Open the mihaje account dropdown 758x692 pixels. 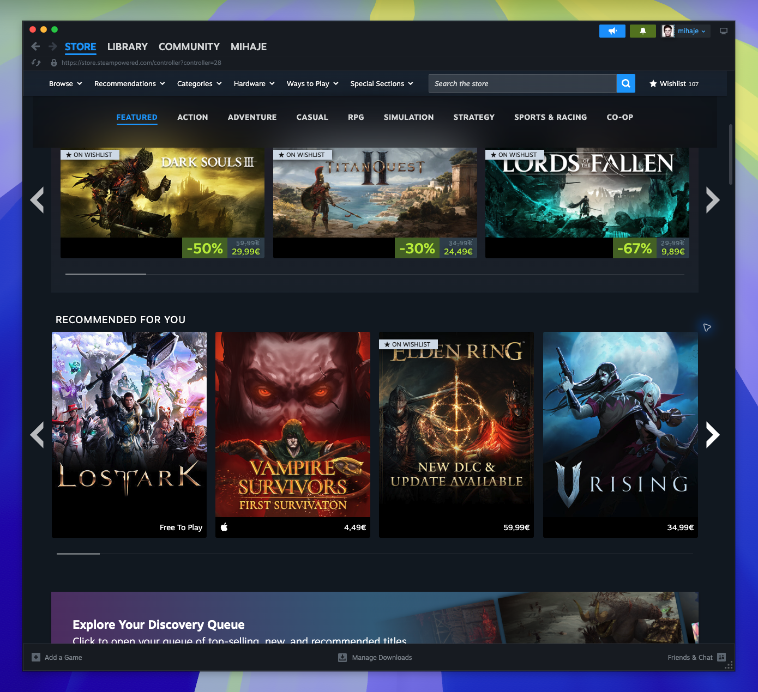(x=691, y=31)
